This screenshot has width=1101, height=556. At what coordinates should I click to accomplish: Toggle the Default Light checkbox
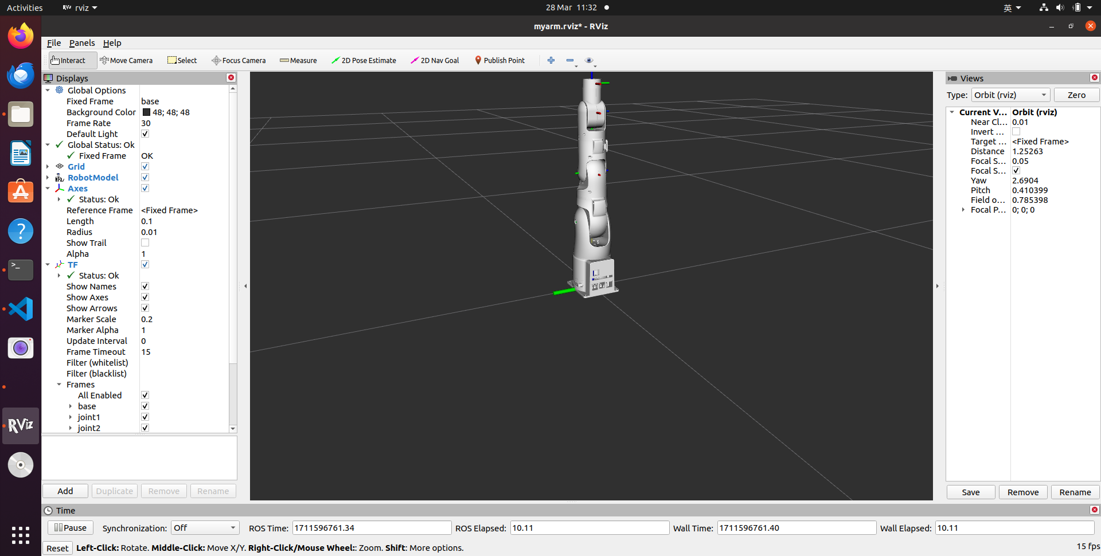pyautogui.click(x=145, y=134)
